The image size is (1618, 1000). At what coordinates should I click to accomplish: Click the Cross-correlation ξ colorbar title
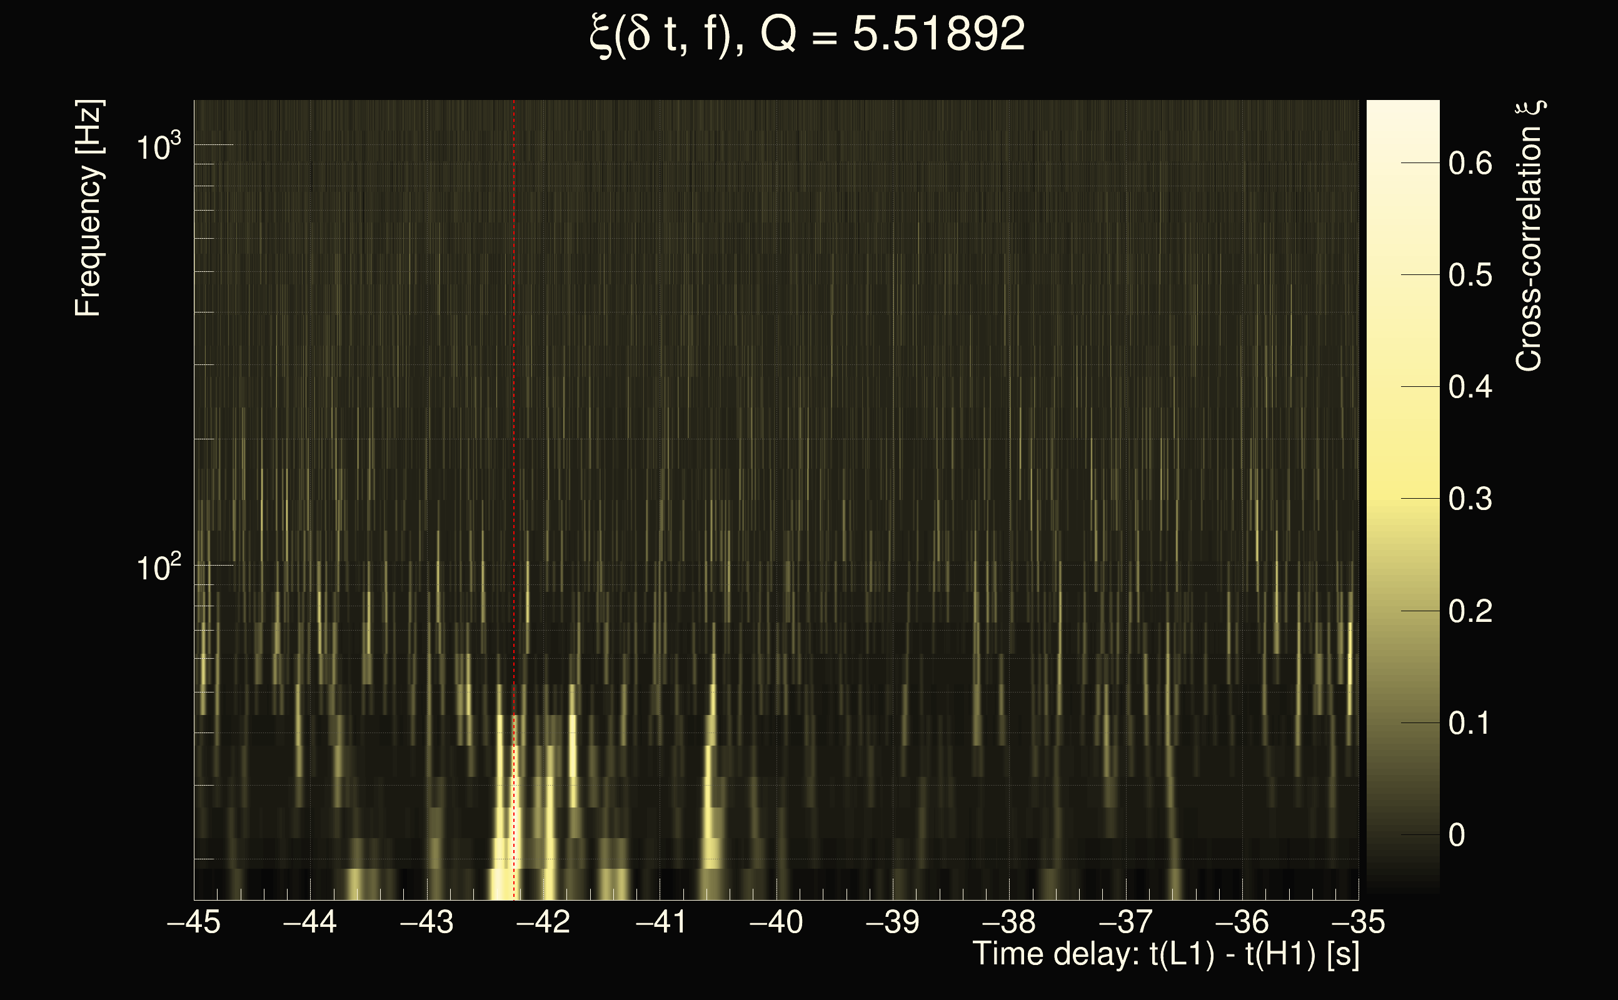(x=1529, y=236)
